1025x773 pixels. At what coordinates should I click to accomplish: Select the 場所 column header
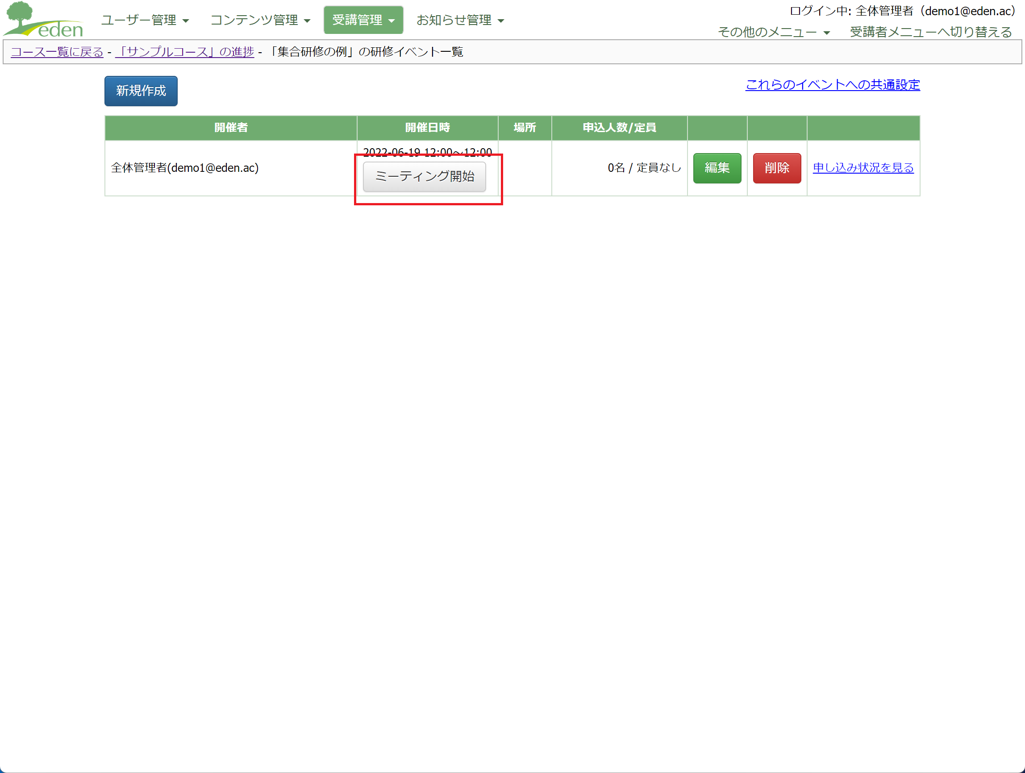525,128
